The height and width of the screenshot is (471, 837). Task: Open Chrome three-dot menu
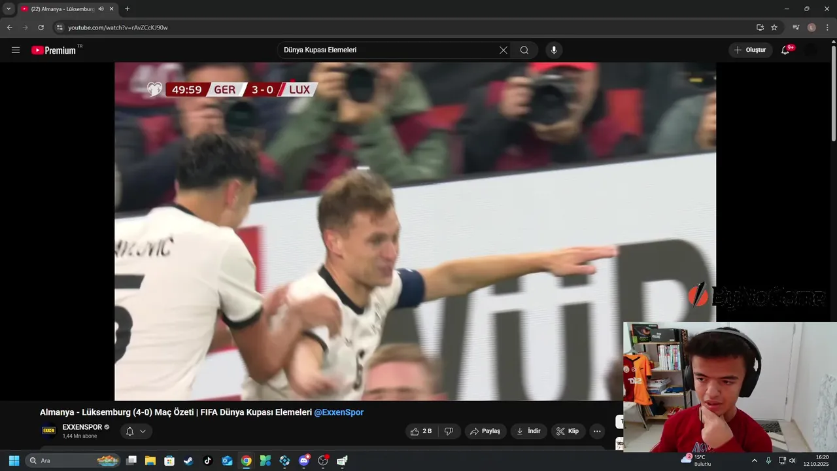point(827,27)
